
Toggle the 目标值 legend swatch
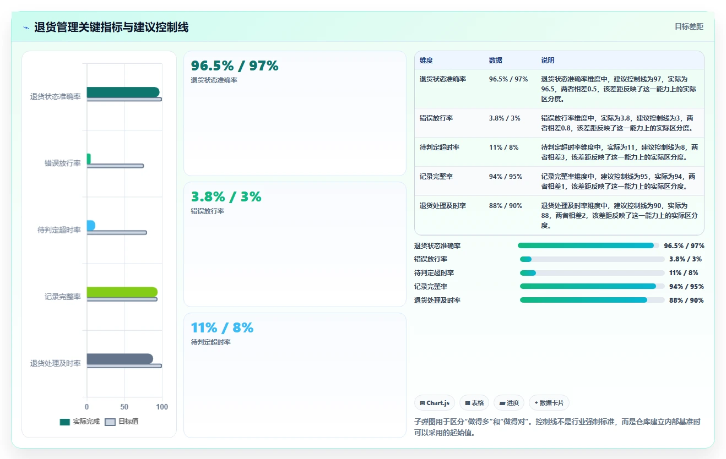click(110, 422)
